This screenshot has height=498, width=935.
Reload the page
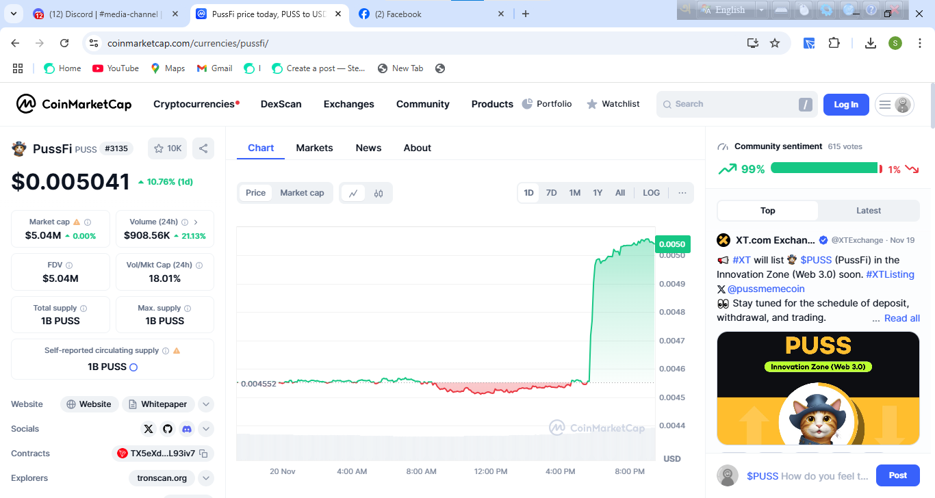pyautogui.click(x=64, y=43)
